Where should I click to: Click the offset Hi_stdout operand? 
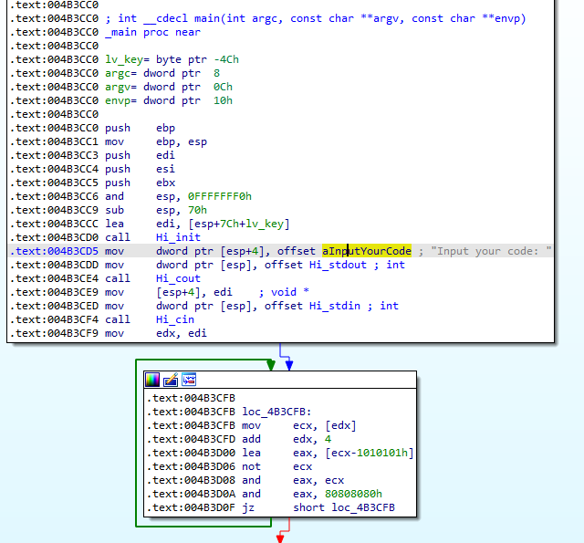click(316, 265)
